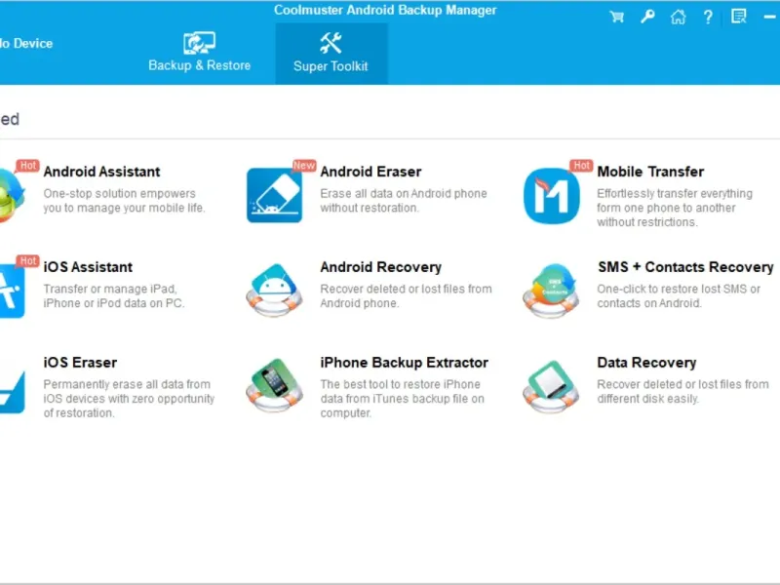This screenshot has width=780, height=585.
Task: Open the feedback notes icon
Action: (x=739, y=17)
